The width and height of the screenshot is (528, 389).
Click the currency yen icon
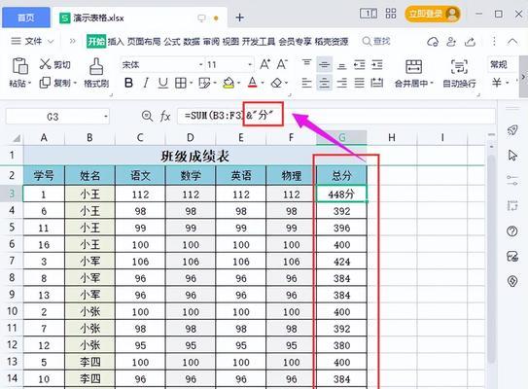[x=497, y=83]
